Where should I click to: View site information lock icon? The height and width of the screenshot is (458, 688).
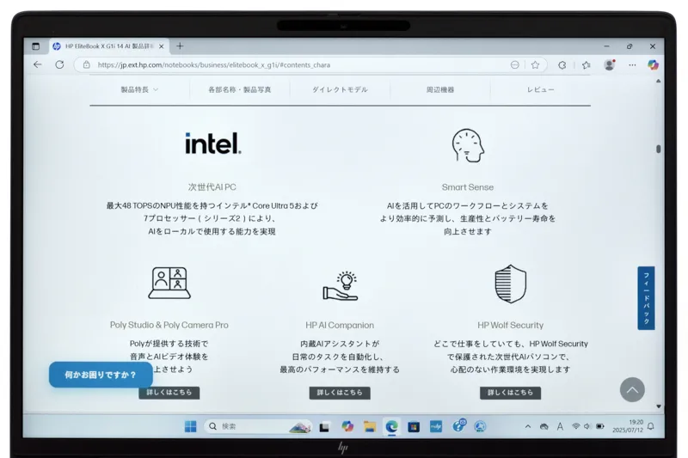click(x=87, y=64)
